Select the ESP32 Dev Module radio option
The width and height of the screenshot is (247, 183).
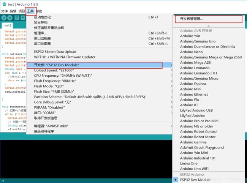[x=195, y=180]
